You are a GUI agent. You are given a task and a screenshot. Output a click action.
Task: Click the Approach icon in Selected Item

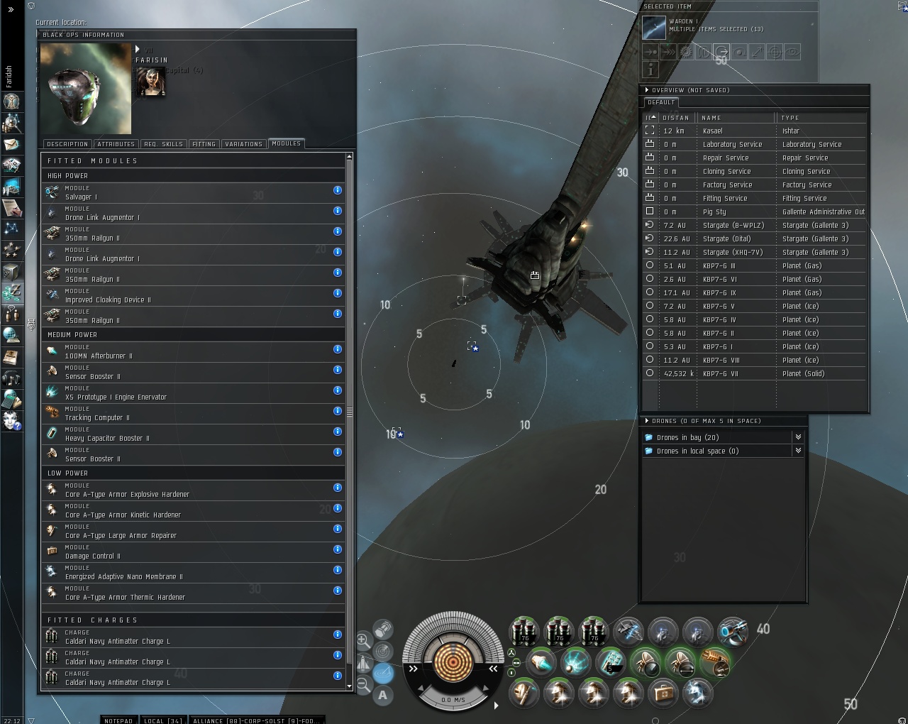click(650, 52)
